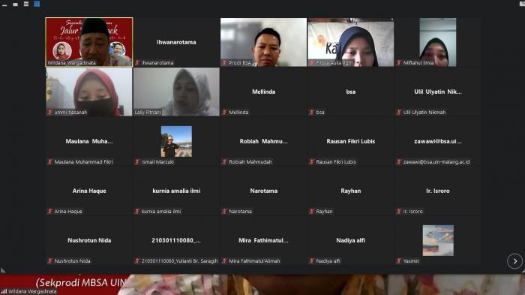This screenshot has width=525, height=295.
Task: Select Miftahul Ilmia's video tile
Action: point(438,42)
